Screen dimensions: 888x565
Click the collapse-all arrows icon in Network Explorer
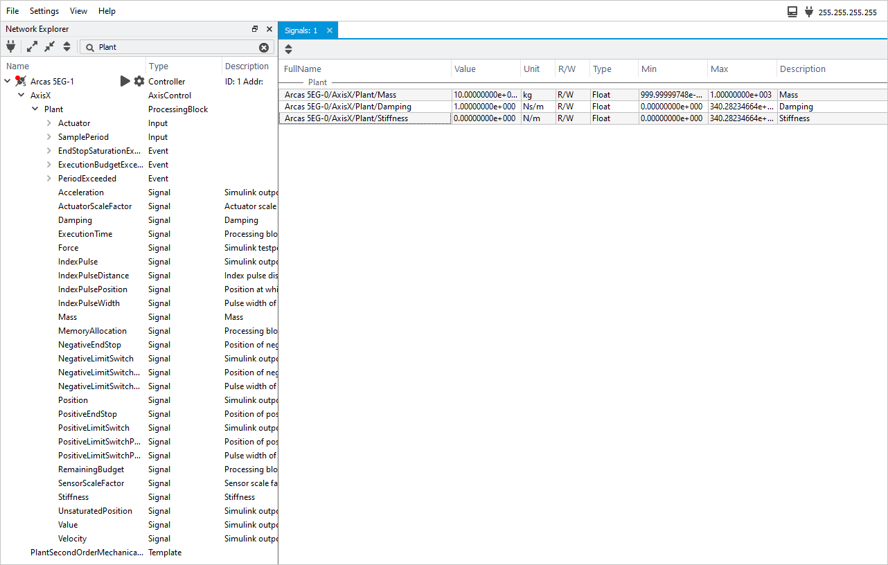pyautogui.click(x=49, y=47)
